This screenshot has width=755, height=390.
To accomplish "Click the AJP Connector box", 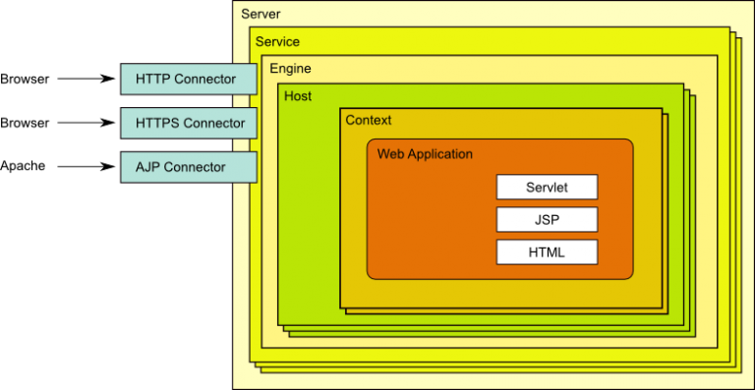I will tap(189, 167).
